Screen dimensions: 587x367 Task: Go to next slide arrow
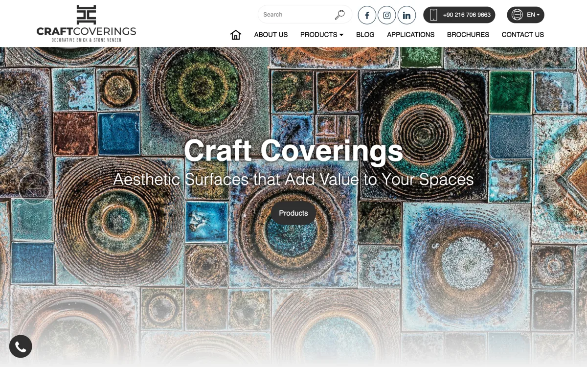[553, 188]
